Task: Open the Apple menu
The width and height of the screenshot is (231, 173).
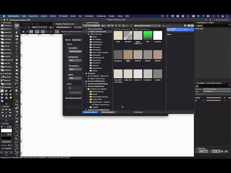Action: pyautogui.click(x=4, y=16)
